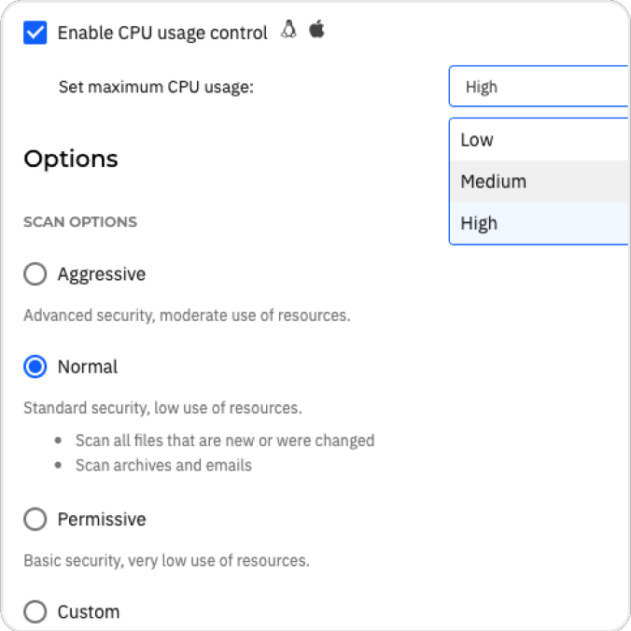Click 'Standard security, low use of resources' text
This screenshot has width=631, height=631.
[162, 408]
